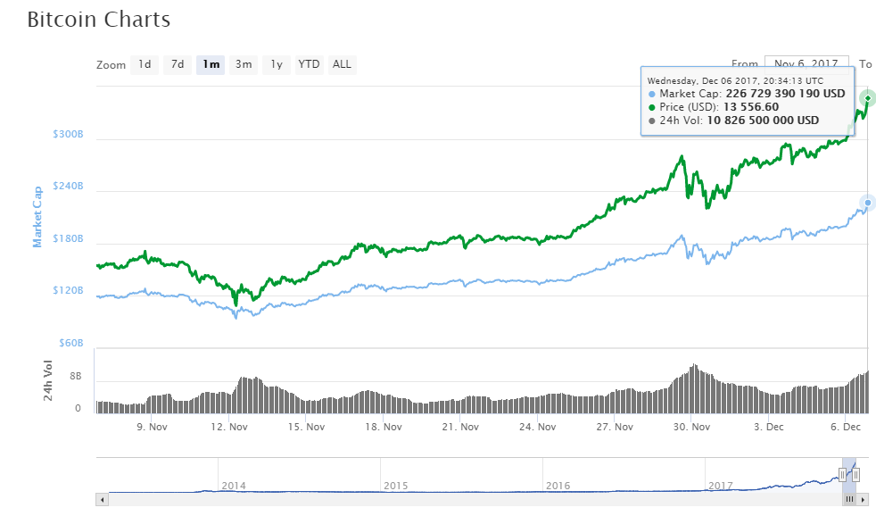Select the 1d zoom range button

pos(144,64)
